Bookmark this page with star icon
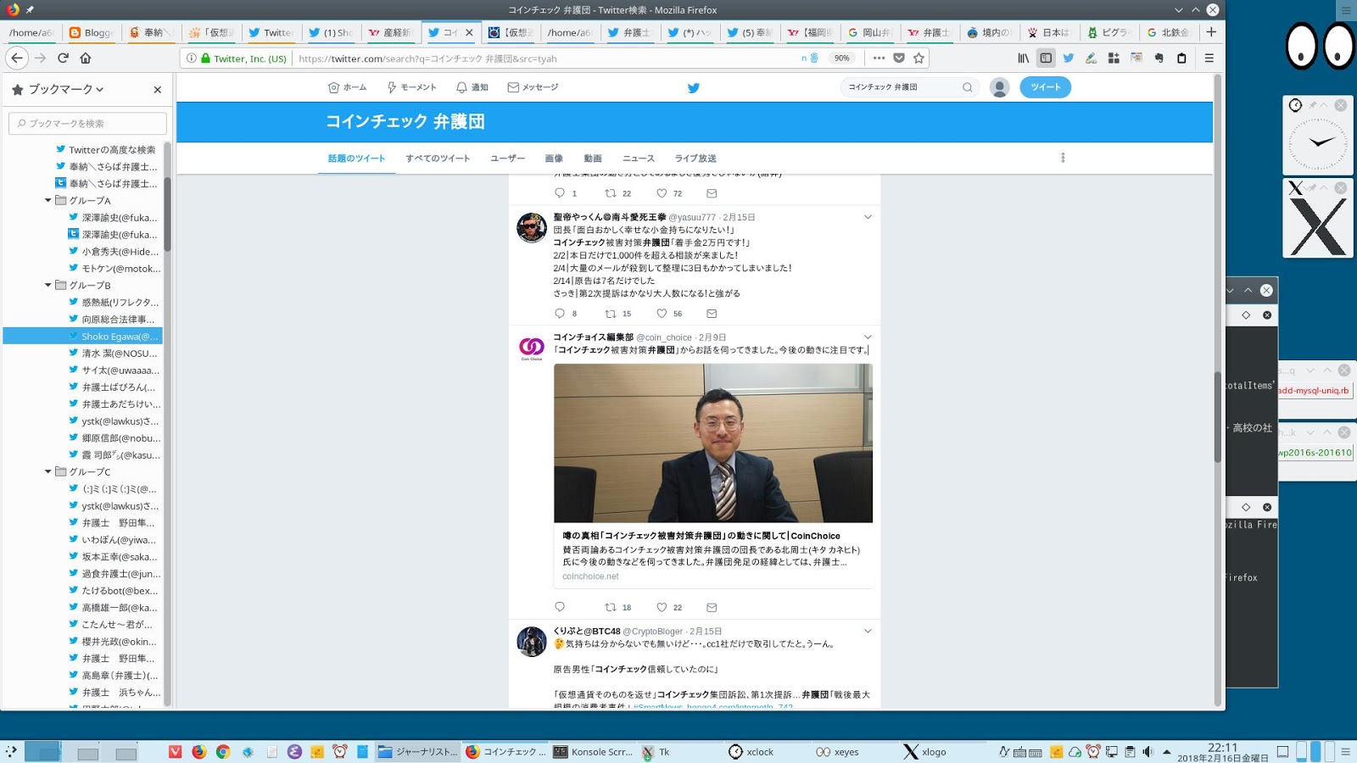This screenshot has height=763, width=1357. (919, 58)
